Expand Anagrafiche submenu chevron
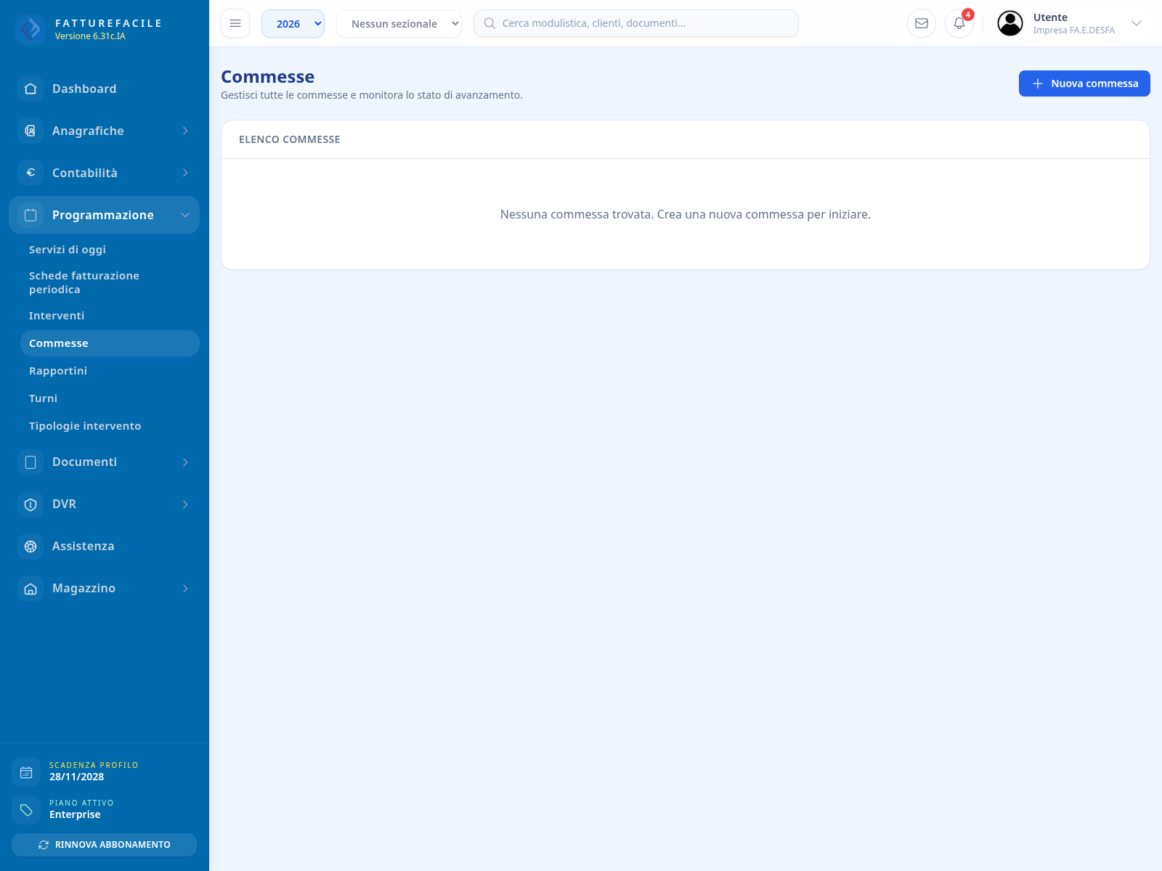The width and height of the screenshot is (1162, 871). [185, 131]
